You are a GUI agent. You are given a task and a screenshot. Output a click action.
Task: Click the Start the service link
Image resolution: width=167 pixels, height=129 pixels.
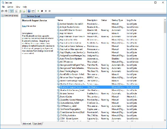pyautogui.click(x=24, y=26)
